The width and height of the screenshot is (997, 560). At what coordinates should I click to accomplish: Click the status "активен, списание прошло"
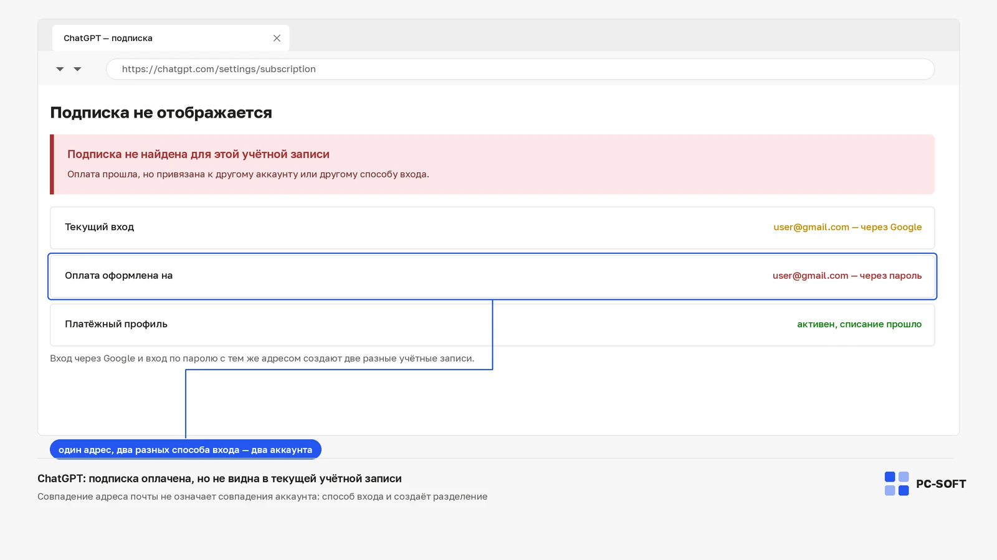coord(859,324)
